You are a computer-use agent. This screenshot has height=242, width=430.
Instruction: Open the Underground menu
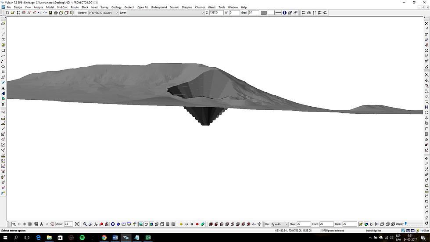click(x=159, y=7)
